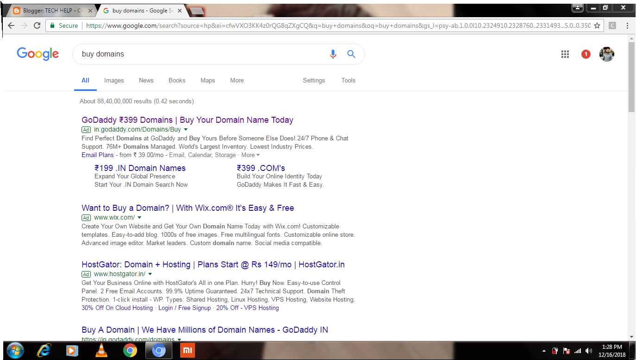Open ₹399 .COM's link
636x360 pixels.
click(x=261, y=168)
